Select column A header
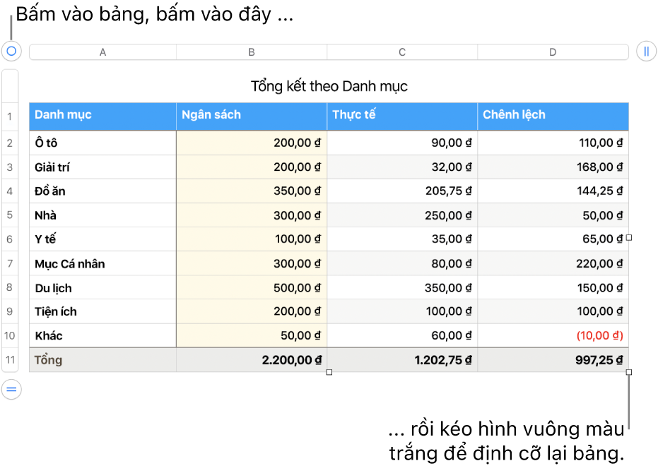 click(x=102, y=52)
